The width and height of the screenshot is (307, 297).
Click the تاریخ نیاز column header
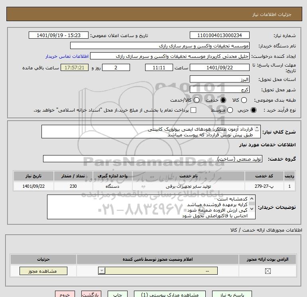[33, 176]
